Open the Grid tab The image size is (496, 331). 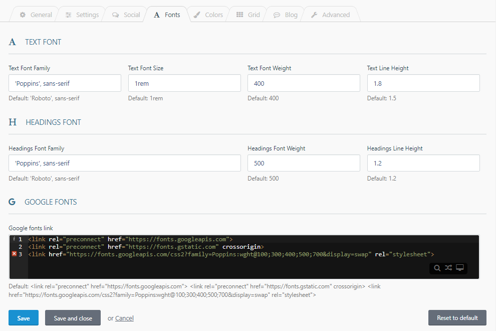(248, 15)
